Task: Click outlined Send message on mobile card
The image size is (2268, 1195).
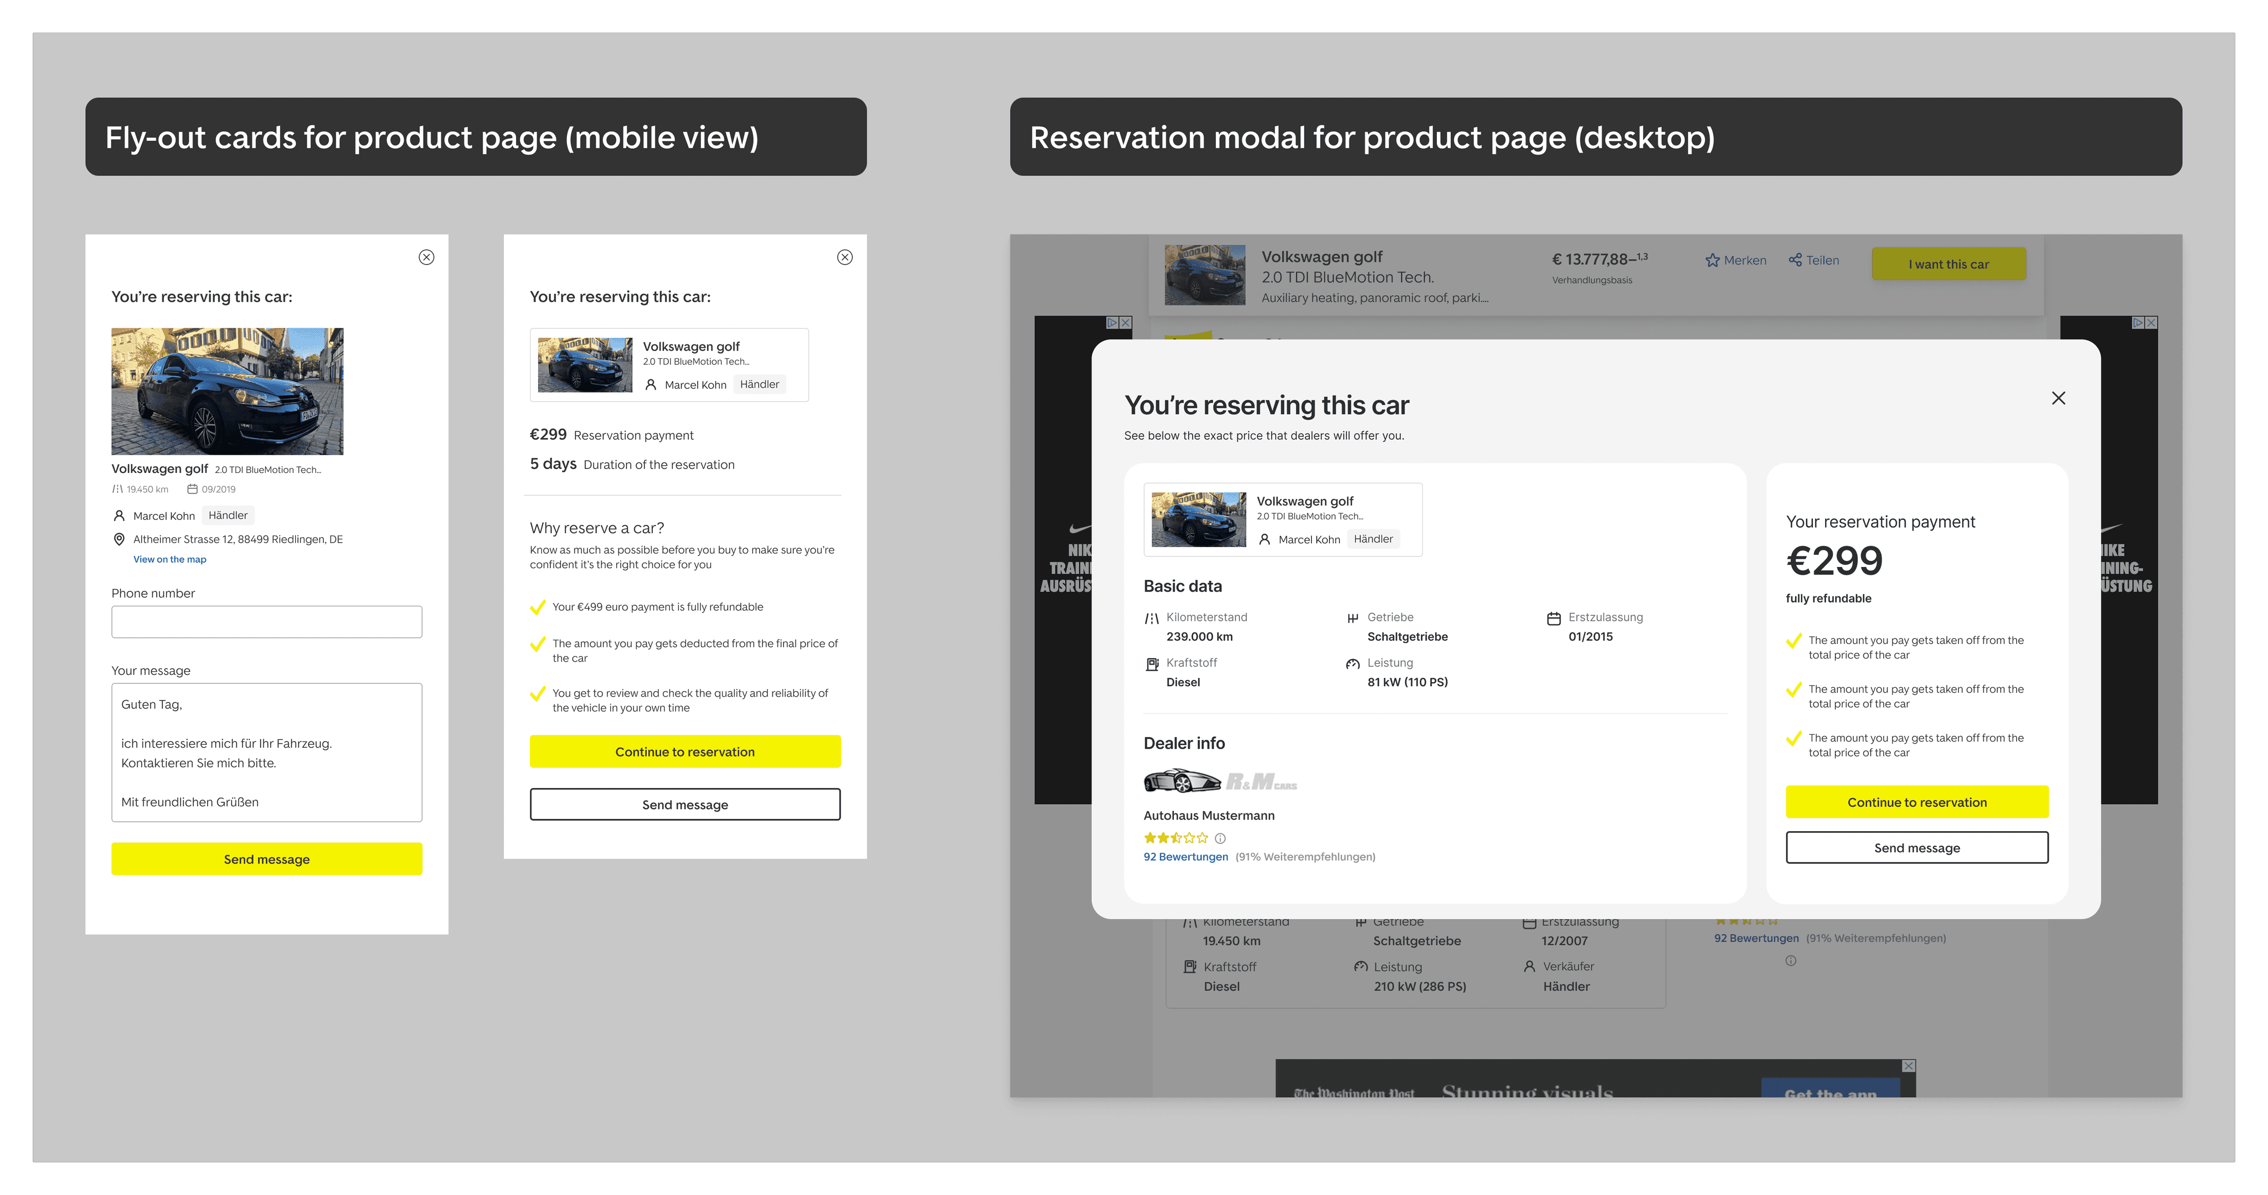Action: 684,804
